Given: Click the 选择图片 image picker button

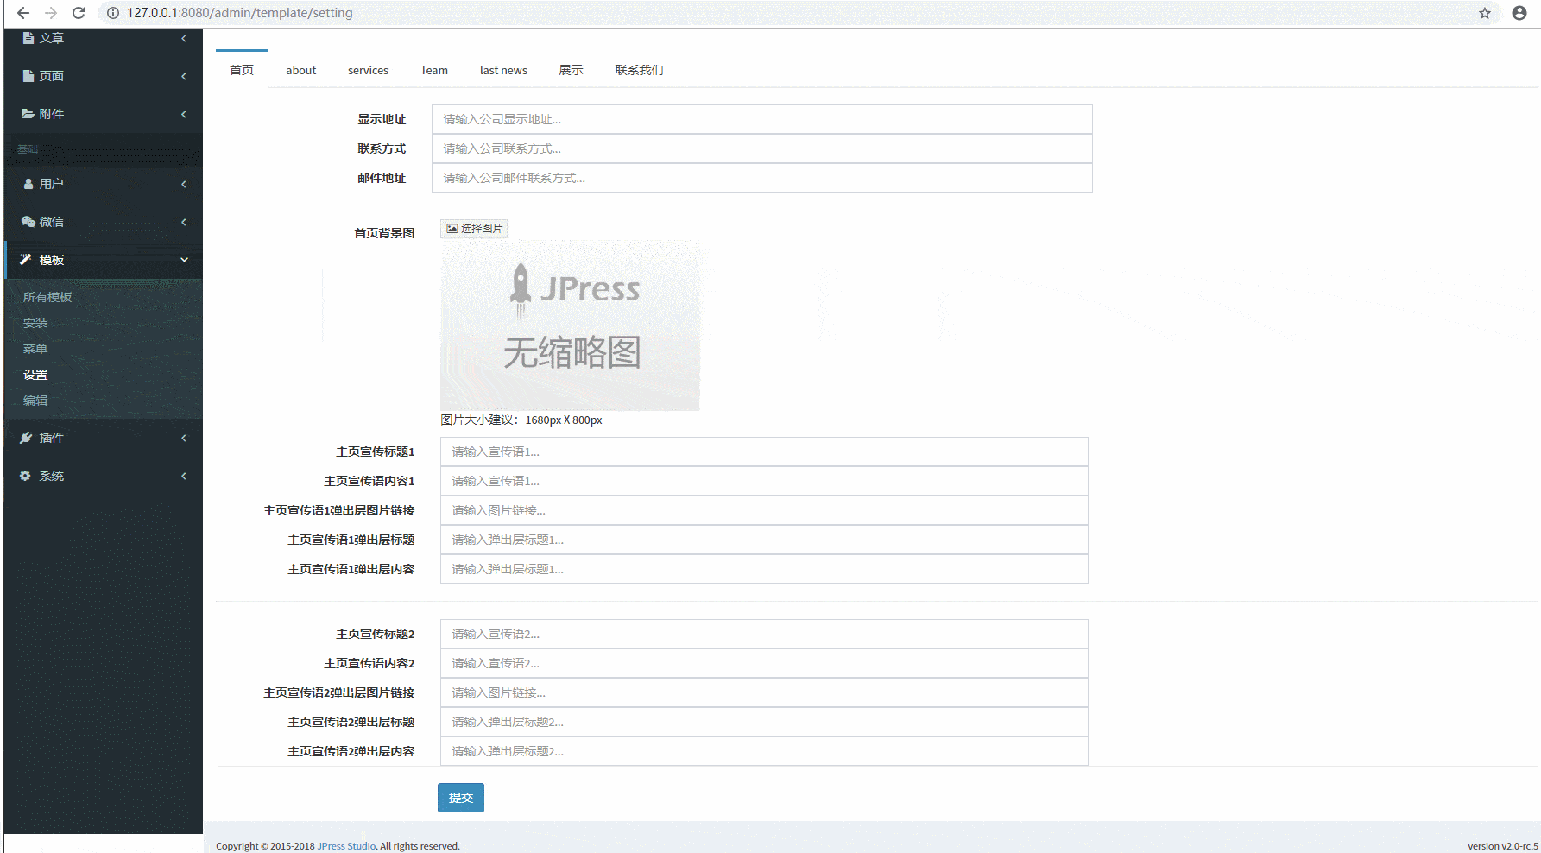Looking at the screenshot, I should [x=474, y=229].
